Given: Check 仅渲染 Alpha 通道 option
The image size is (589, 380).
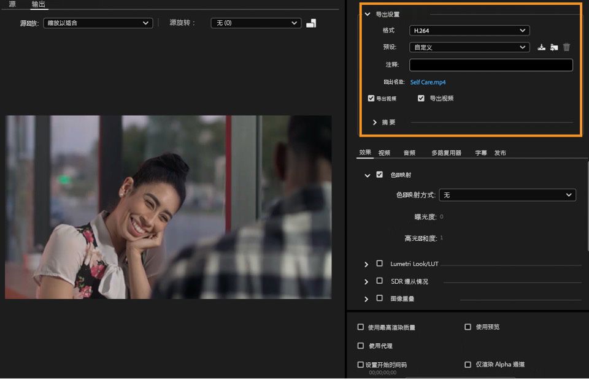Looking at the screenshot, I should (468, 365).
